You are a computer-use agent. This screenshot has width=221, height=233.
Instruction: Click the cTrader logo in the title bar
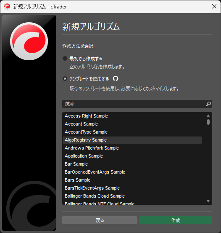(7, 7)
